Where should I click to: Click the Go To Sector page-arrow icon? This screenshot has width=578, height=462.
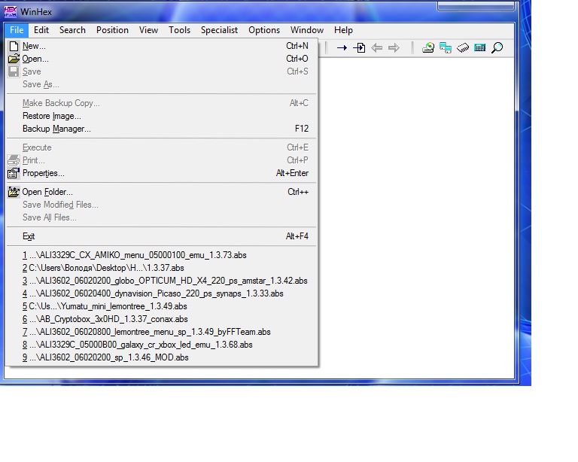pyautogui.click(x=359, y=48)
